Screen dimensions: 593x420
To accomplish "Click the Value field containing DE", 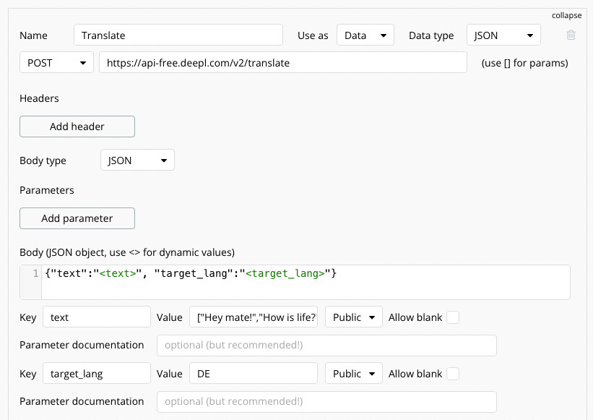I will pos(254,374).
